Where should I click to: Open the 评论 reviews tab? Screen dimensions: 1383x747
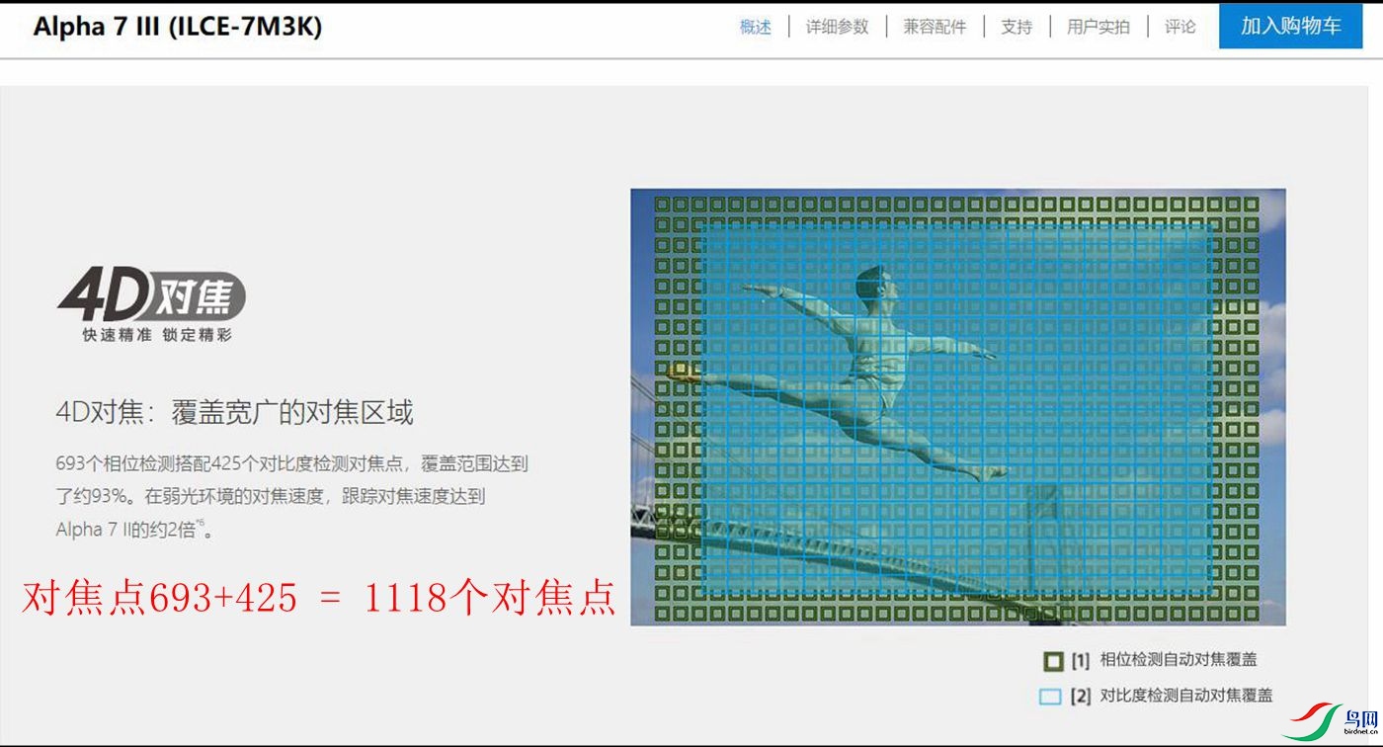(x=1180, y=27)
